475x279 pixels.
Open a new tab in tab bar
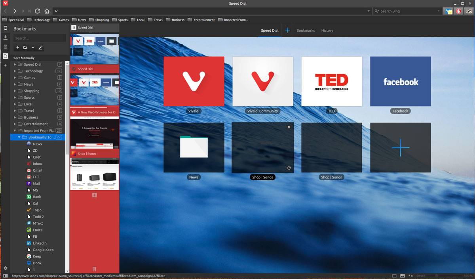(94, 195)
